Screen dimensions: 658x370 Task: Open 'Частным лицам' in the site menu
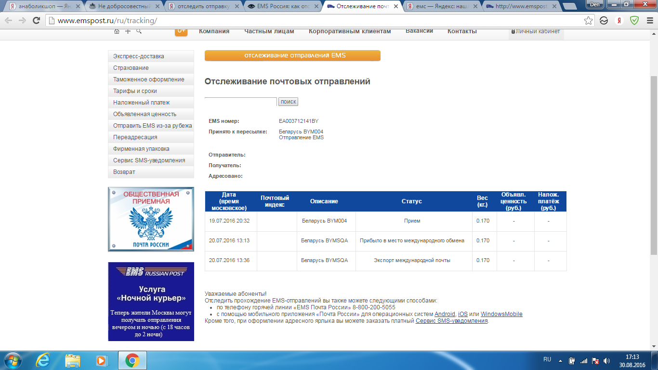[269, 31]
